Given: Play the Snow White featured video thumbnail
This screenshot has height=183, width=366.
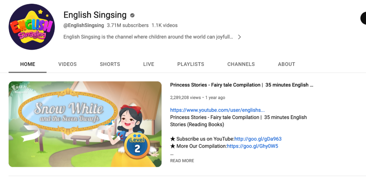Looking at the screenshot, I should pos(85,124).
